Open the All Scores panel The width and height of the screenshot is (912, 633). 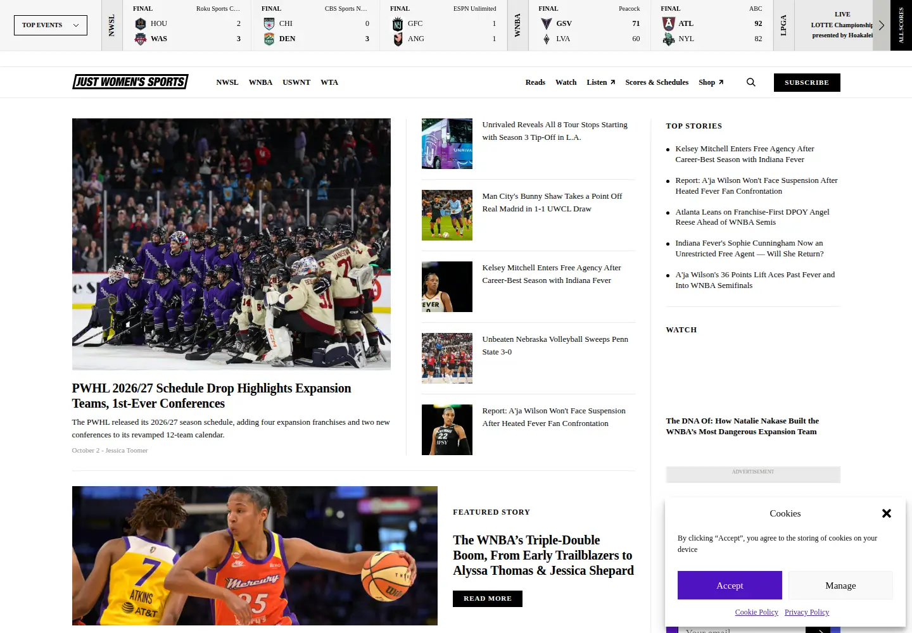901,25
